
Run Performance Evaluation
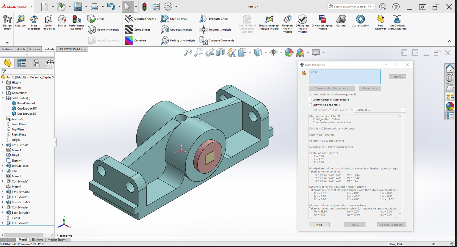click(x=77, y=23)
